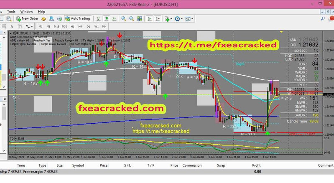
Task: Click the Commission column header
Action: tap(192, 165)
